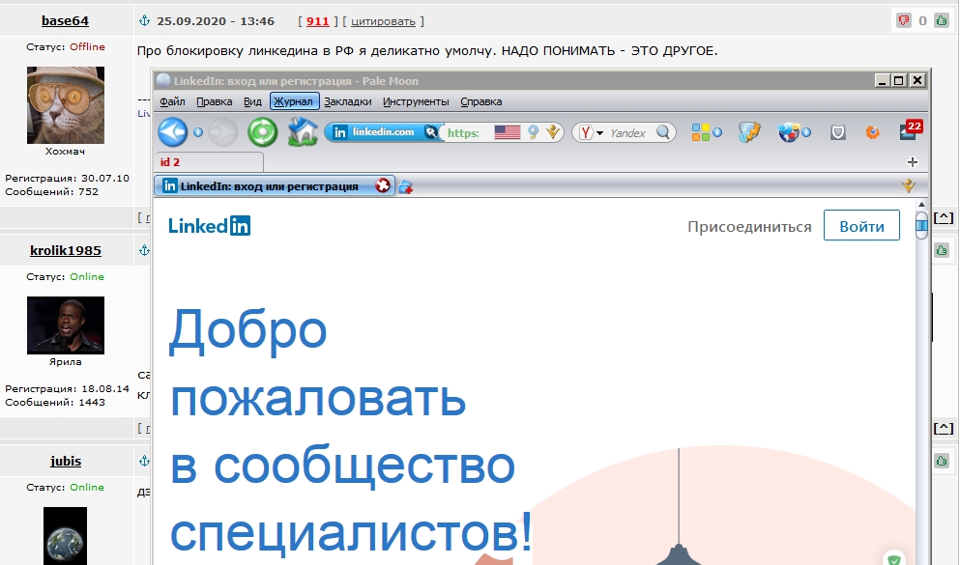The width and height of the screenshot is (960, 565).
Task: Open the list-all-tabs dropdown on the tab bar
Action: coord(909,185)
